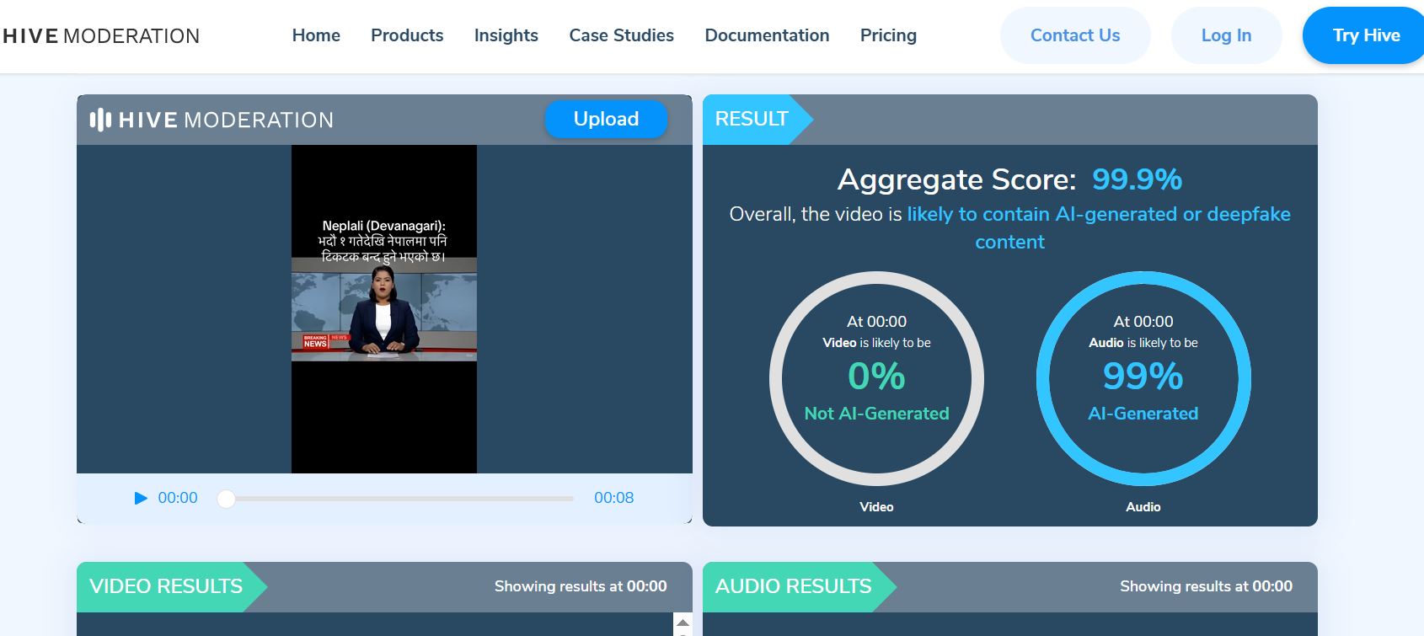Click the 00:08 duration label
This screenshot has height=636, width=1424.
coord(613,498)
